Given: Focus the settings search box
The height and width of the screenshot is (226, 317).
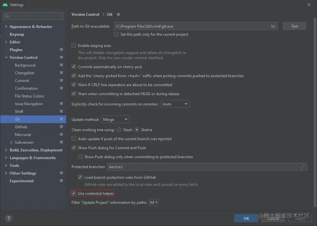Looking at the screenshot, I should (x=33, y=16).
